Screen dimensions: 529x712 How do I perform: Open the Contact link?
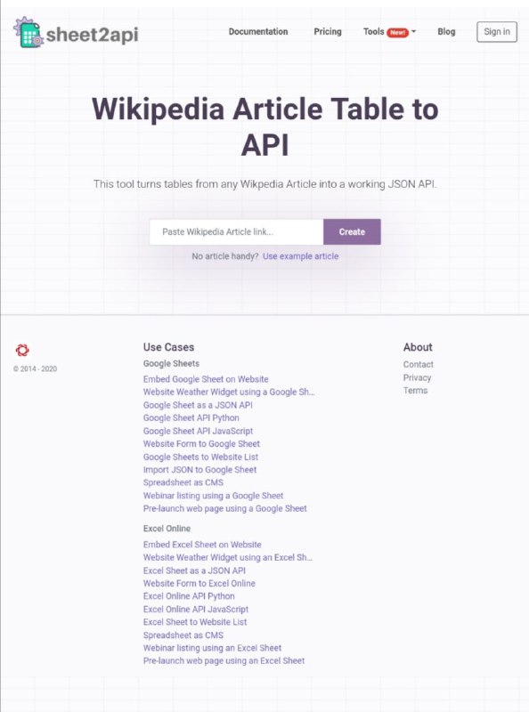coord(418,364)
